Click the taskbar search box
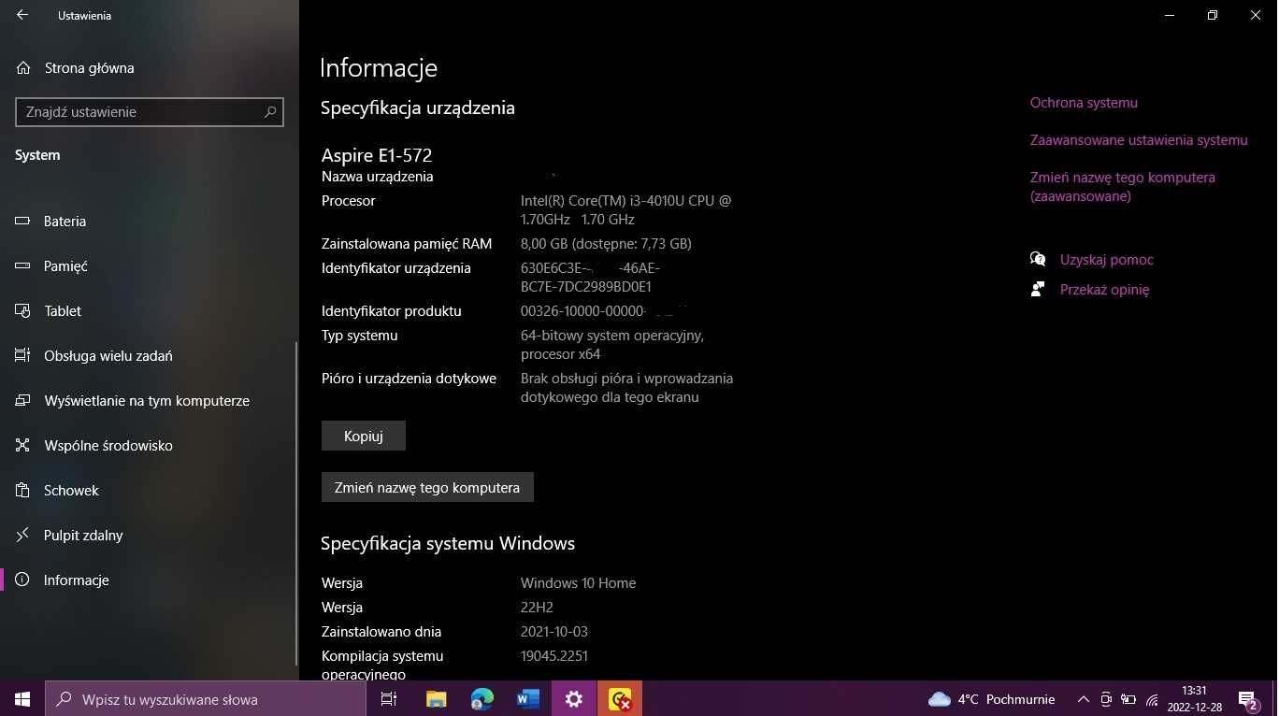The width and height of the screenshot is (1279, 716). [206, 698]
